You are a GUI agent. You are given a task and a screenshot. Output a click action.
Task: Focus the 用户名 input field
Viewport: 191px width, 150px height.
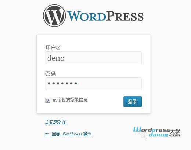click(94, 58)
